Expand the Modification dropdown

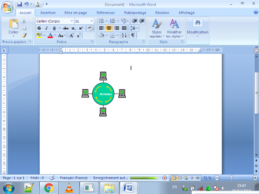click(198, 28)
